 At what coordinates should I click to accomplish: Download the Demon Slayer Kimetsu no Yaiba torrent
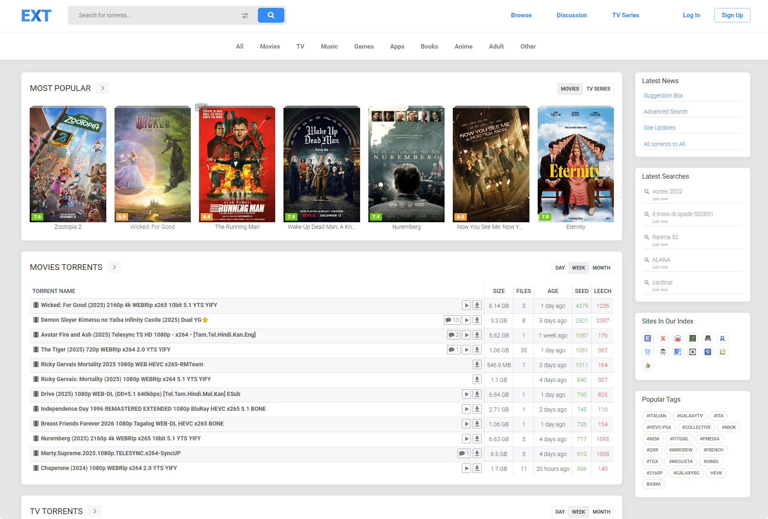[x=477, y=321]
